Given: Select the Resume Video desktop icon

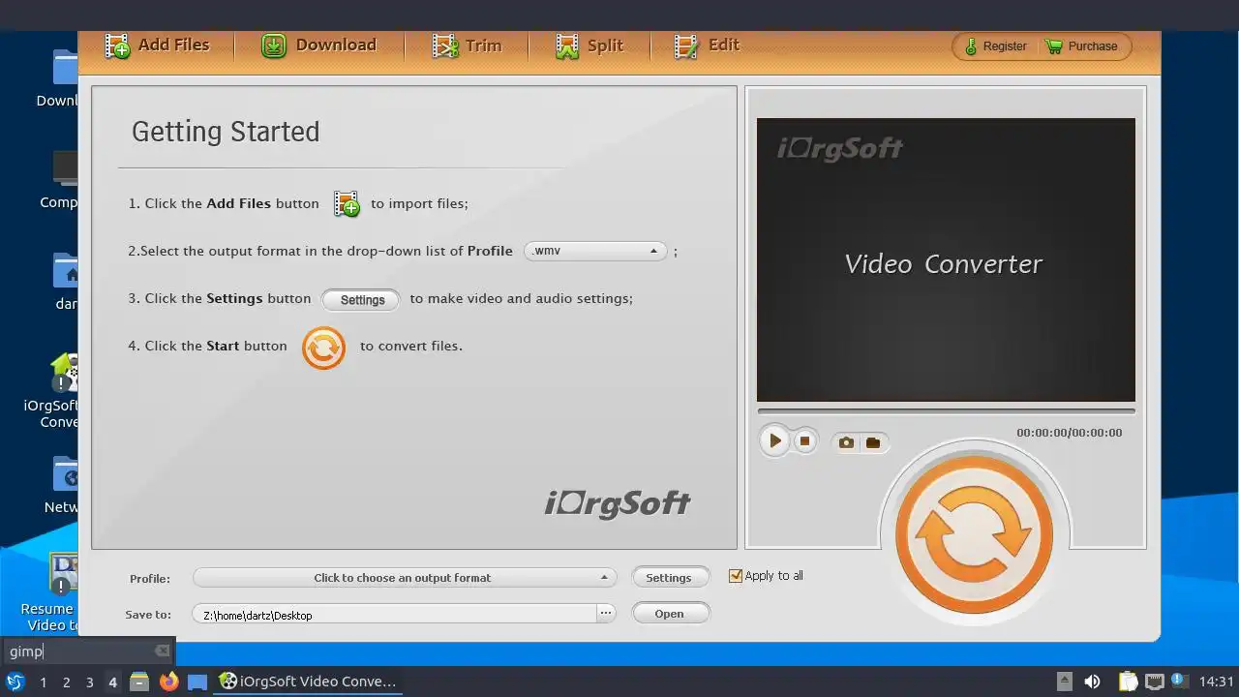Looking at the screenshot, I should [x=64, y=575].
